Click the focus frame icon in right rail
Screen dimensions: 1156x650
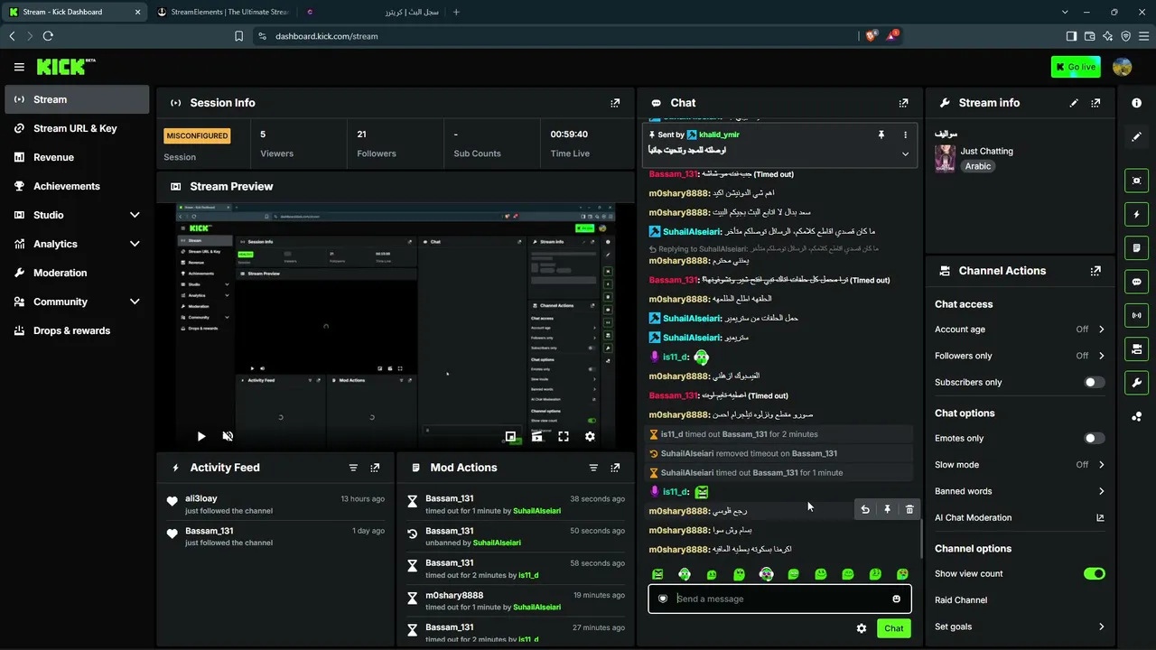(x=1136, y=181)
